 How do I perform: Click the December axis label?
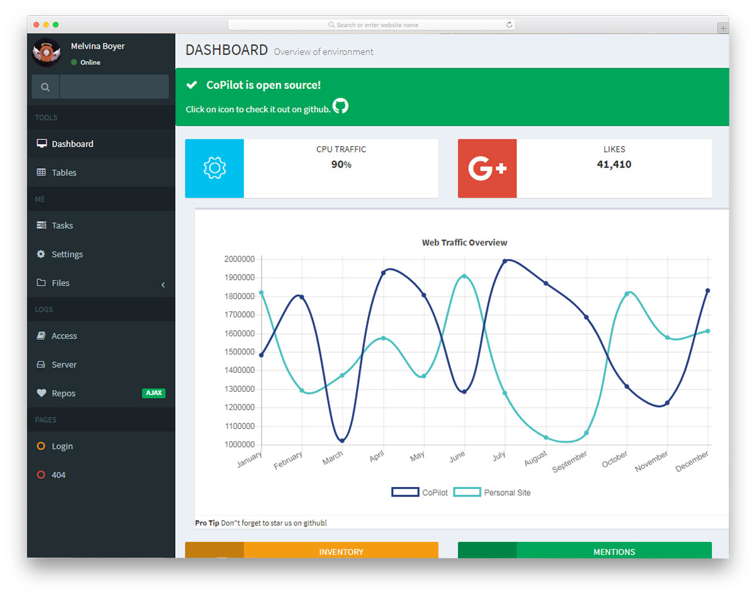[692, 461]
